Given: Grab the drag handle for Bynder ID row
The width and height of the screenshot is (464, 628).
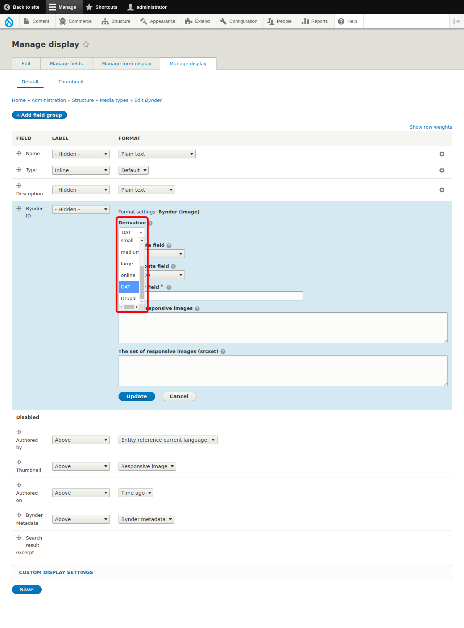Looking at the screenshot, I should [x=19, y=208].
